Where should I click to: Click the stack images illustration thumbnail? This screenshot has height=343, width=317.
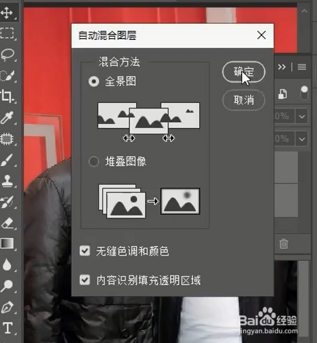tap(149, 201)
